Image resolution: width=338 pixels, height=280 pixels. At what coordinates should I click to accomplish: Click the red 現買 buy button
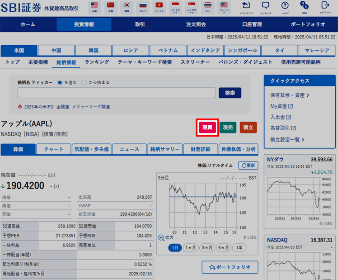(207, 128)
